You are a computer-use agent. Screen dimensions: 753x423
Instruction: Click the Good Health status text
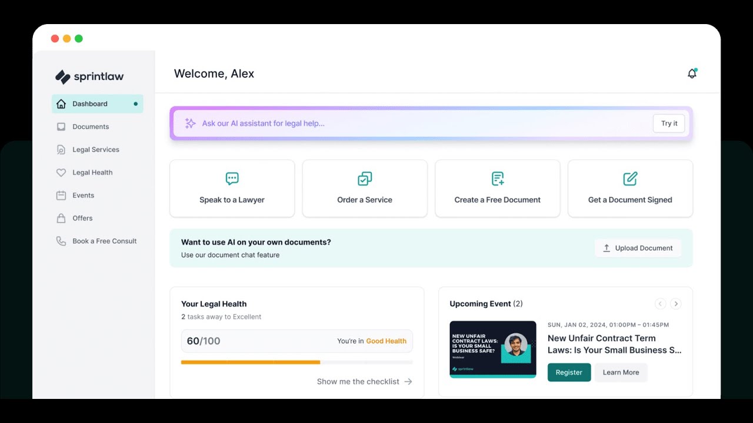click(387, 341)
